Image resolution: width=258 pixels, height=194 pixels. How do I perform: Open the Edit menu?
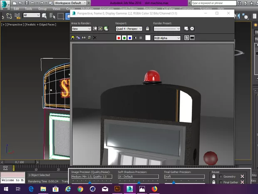tap(17, 8)
